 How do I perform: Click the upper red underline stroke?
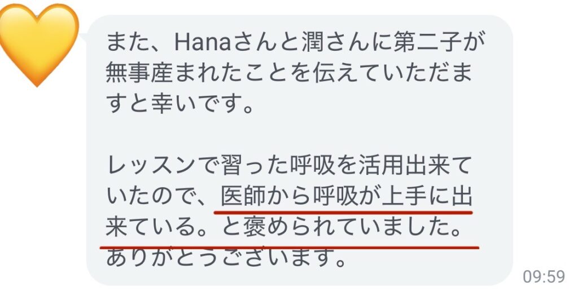coord(343,213)
